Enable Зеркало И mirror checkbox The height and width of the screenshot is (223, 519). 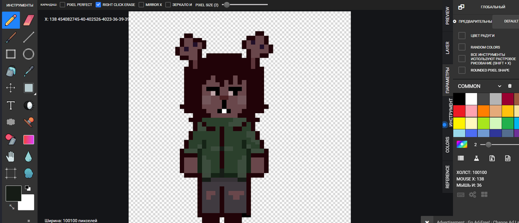pyautogui.click(x=168, y=5)
